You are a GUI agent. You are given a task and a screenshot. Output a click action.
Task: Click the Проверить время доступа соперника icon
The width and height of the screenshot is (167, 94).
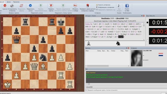point(88,5)
